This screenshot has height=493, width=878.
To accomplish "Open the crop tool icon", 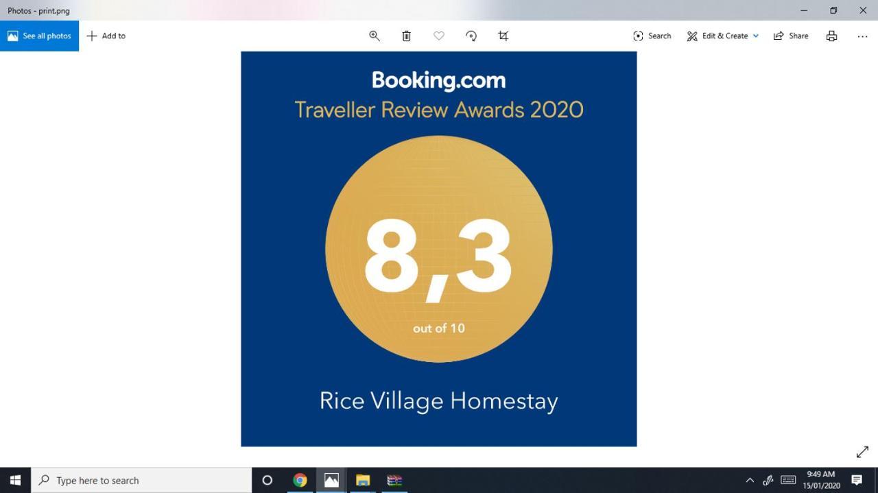I will coord(503,36).
